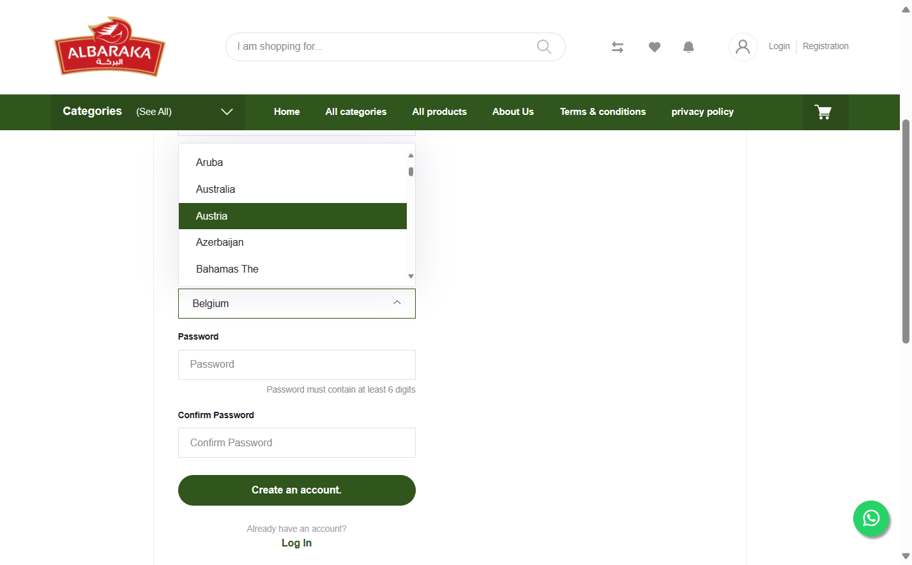Open the shopping cart icon
Screen dimensions: 912x565
[x=824, y=112]
